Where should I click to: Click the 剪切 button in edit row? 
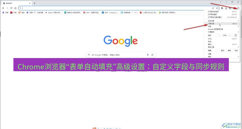click(x=223, y=51)
